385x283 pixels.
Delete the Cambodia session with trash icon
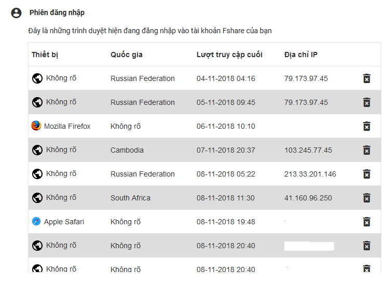[x=367, y=150]
